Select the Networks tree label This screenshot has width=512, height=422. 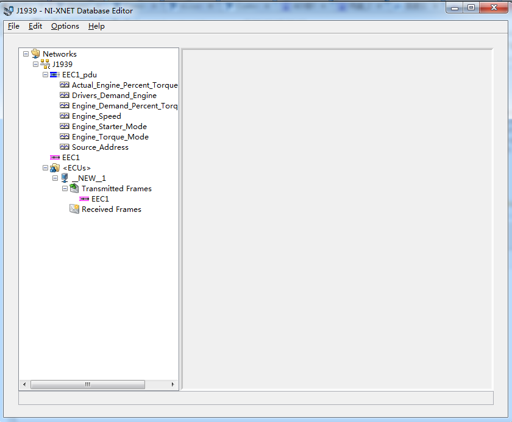[x=60, y=54]
